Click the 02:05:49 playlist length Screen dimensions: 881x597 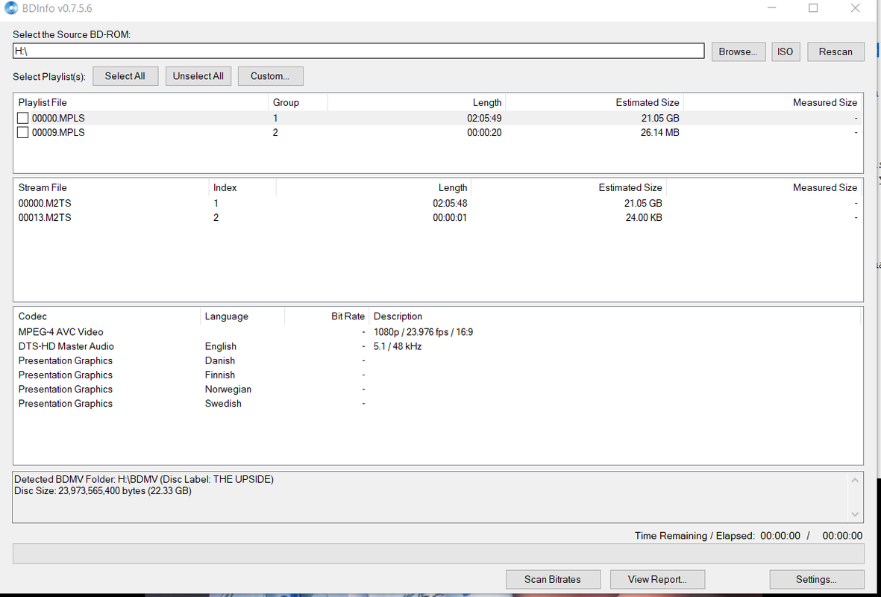[x=484, y=118]
